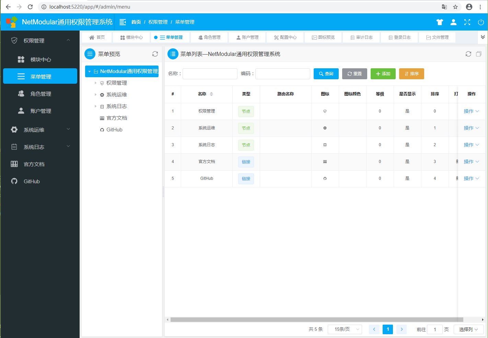Switch to 配置中心 tab
Screen dimensions: 488x338
pos(285,37)
